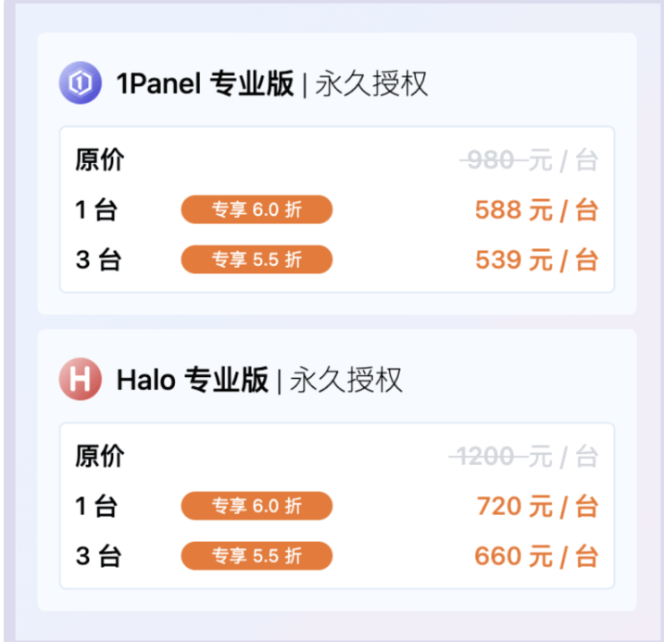Choose the 660 元 / 台 price
Screen dimensions: 664x642
[536, 556]
